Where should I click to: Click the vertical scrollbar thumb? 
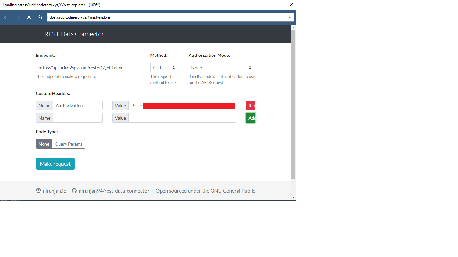pos(293,104)
